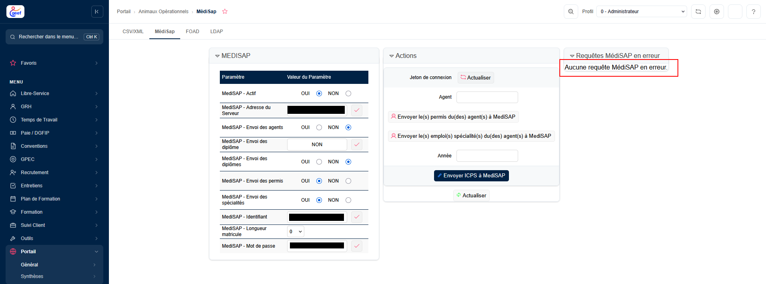Validate the Adresse du Serveur value
The image size is (766, 284).
357,110
